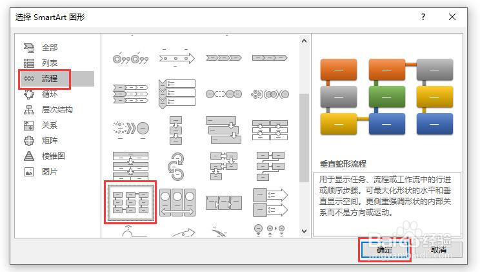Choose the basic chevron process layout
The height and width of the screenshot is (272, 480).
(x=224, y=58)
